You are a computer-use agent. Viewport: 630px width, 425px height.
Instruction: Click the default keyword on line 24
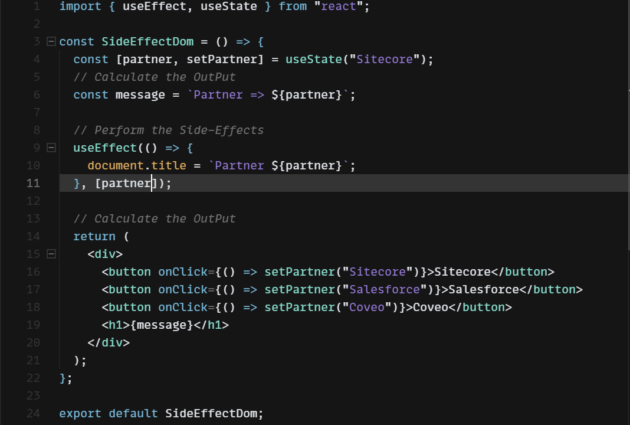(x=133, y=413)
